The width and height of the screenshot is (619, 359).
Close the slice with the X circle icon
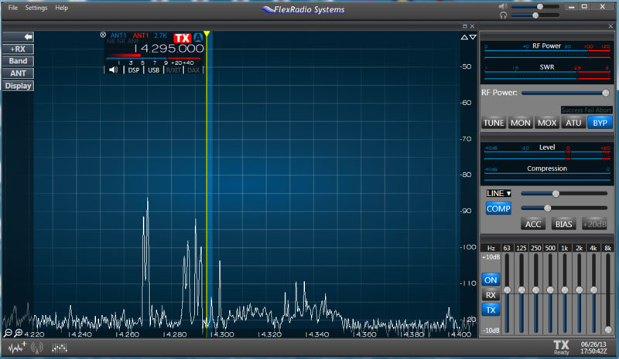click(103, 35)
